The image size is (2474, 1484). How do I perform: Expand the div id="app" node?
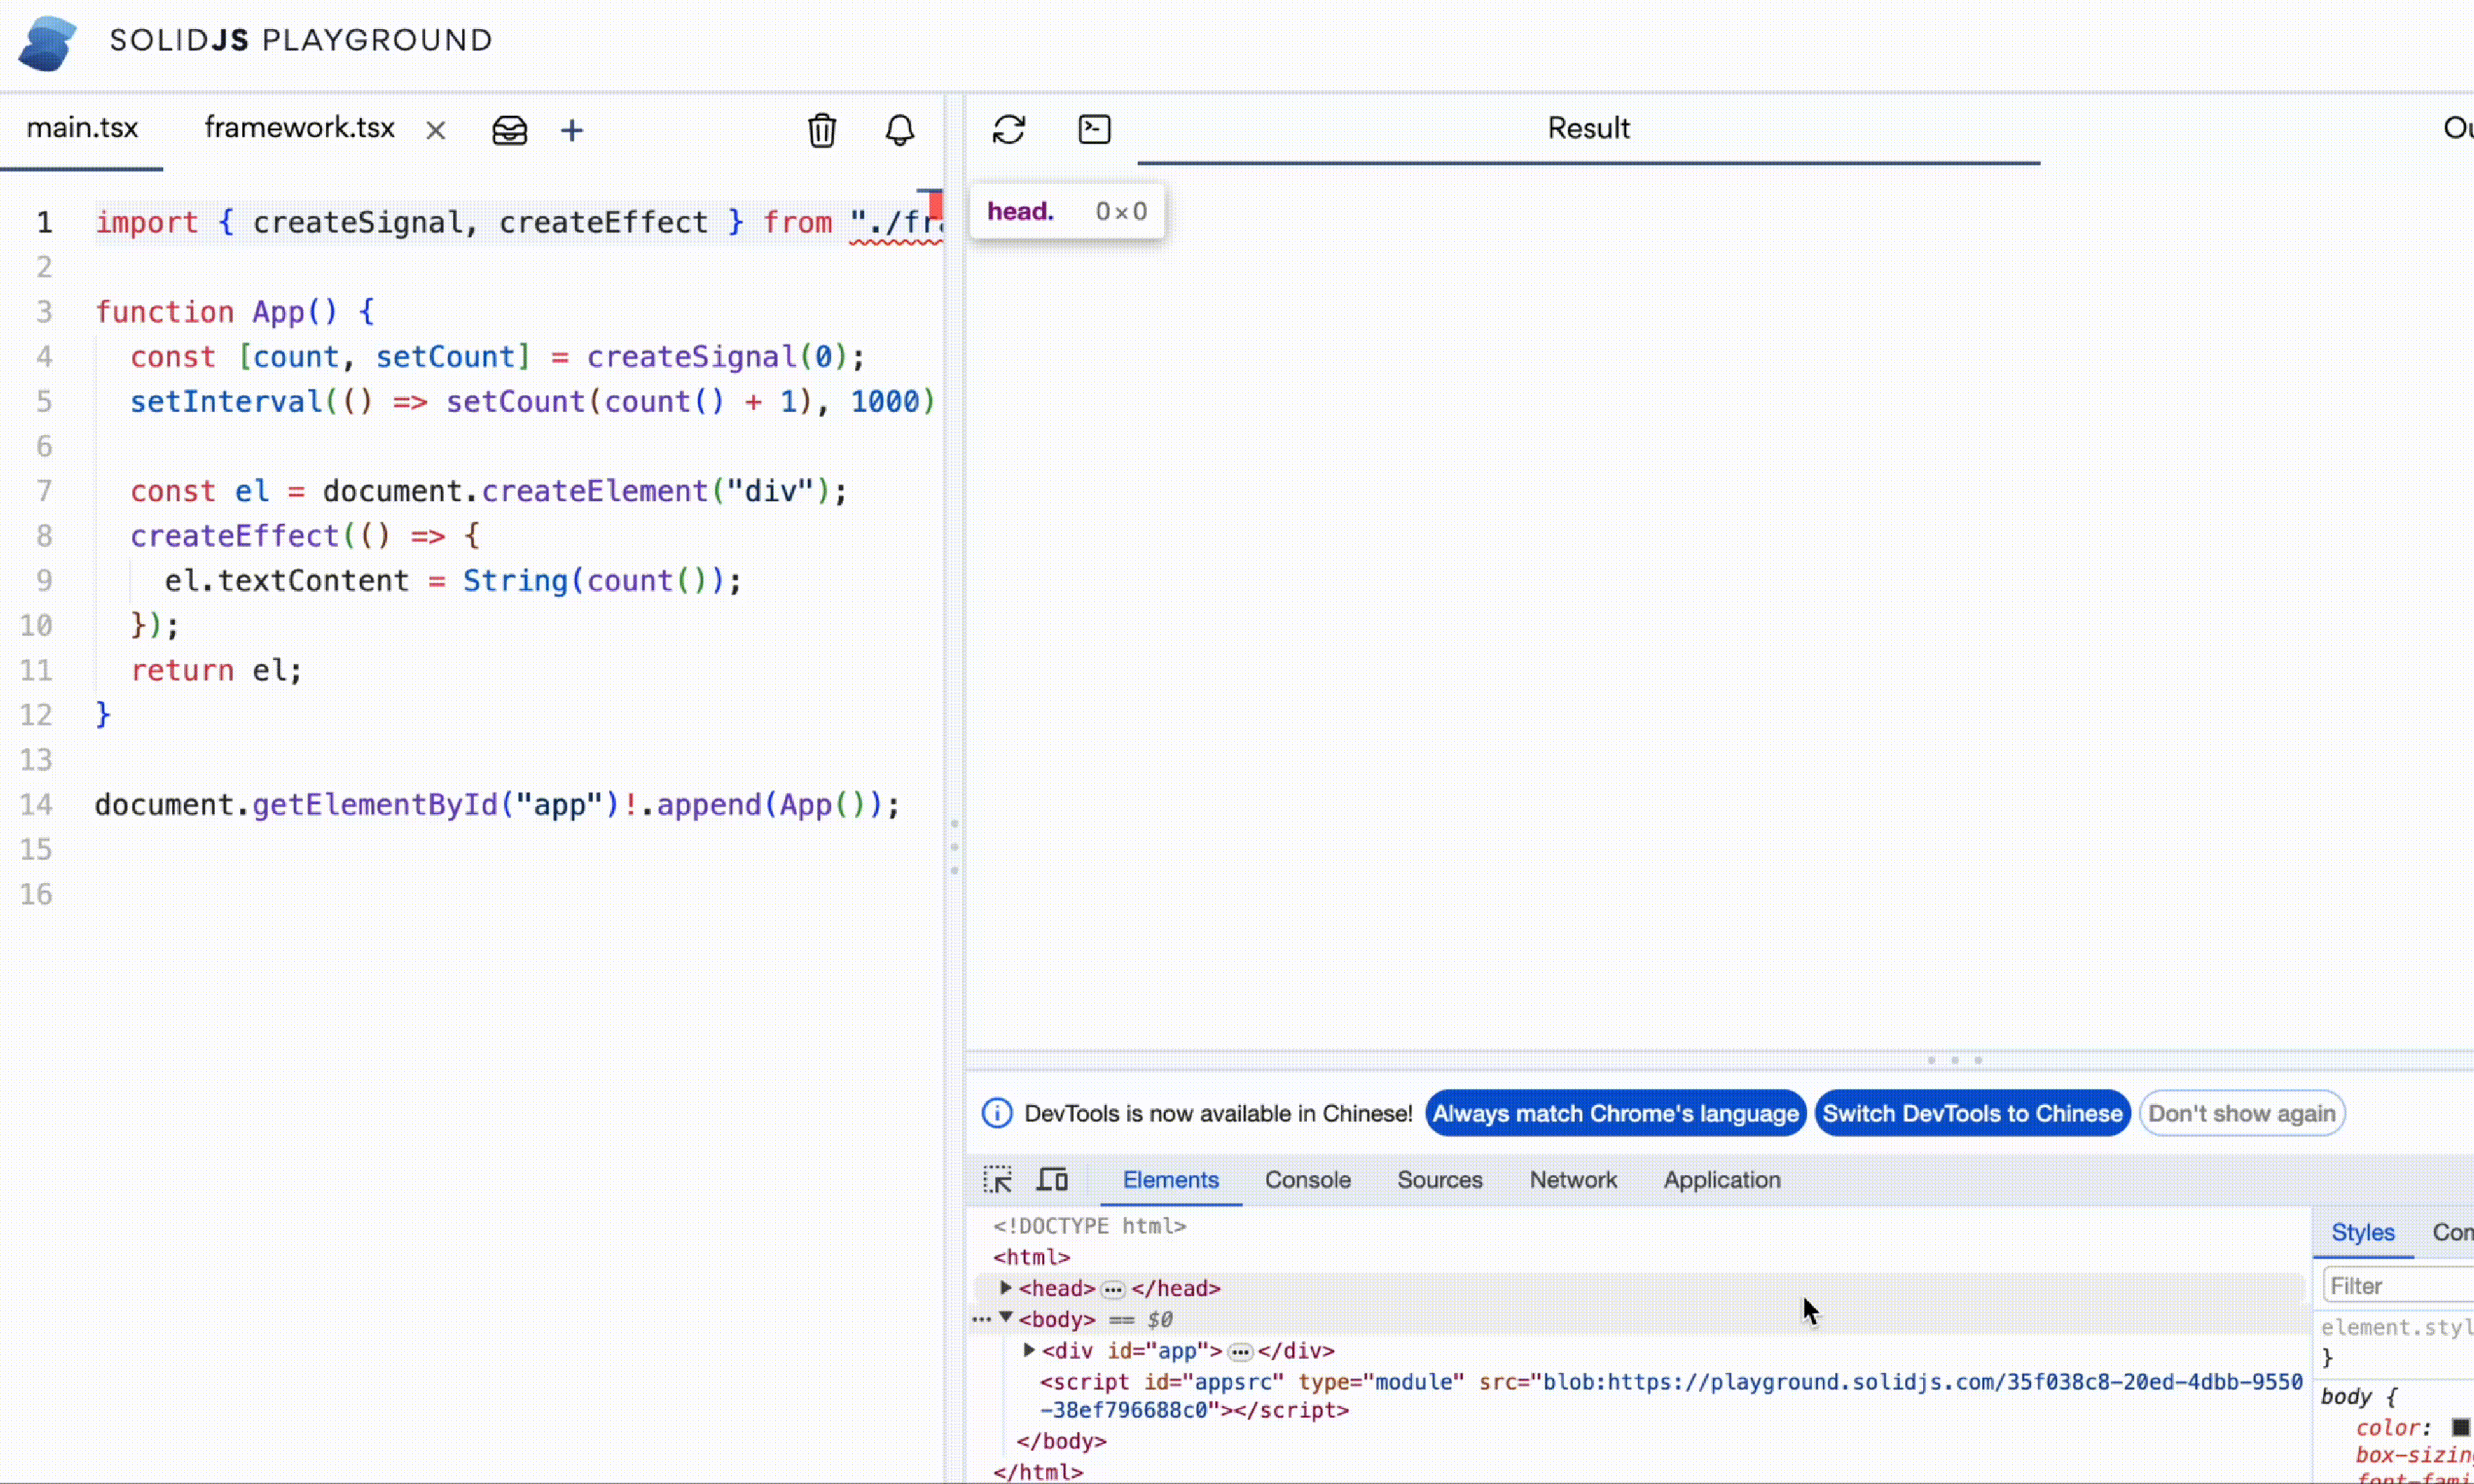1029,1350
